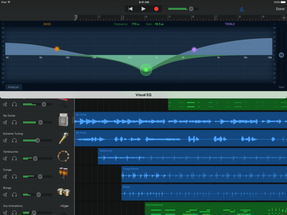Solo the Extreme Tuning track with headphones
This screenshot has width=287, height=215.
point(14,140)
